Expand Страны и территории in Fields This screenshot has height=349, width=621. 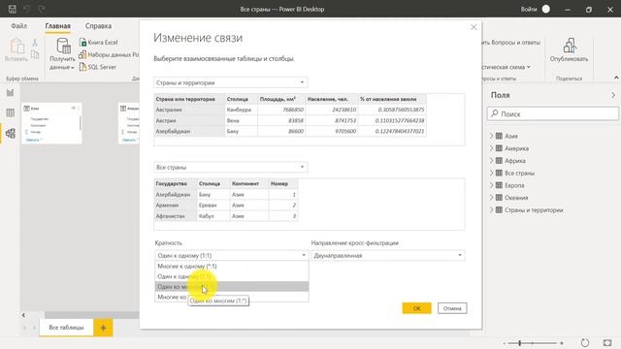491,209
